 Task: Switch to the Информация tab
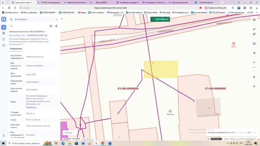(16, 49)
